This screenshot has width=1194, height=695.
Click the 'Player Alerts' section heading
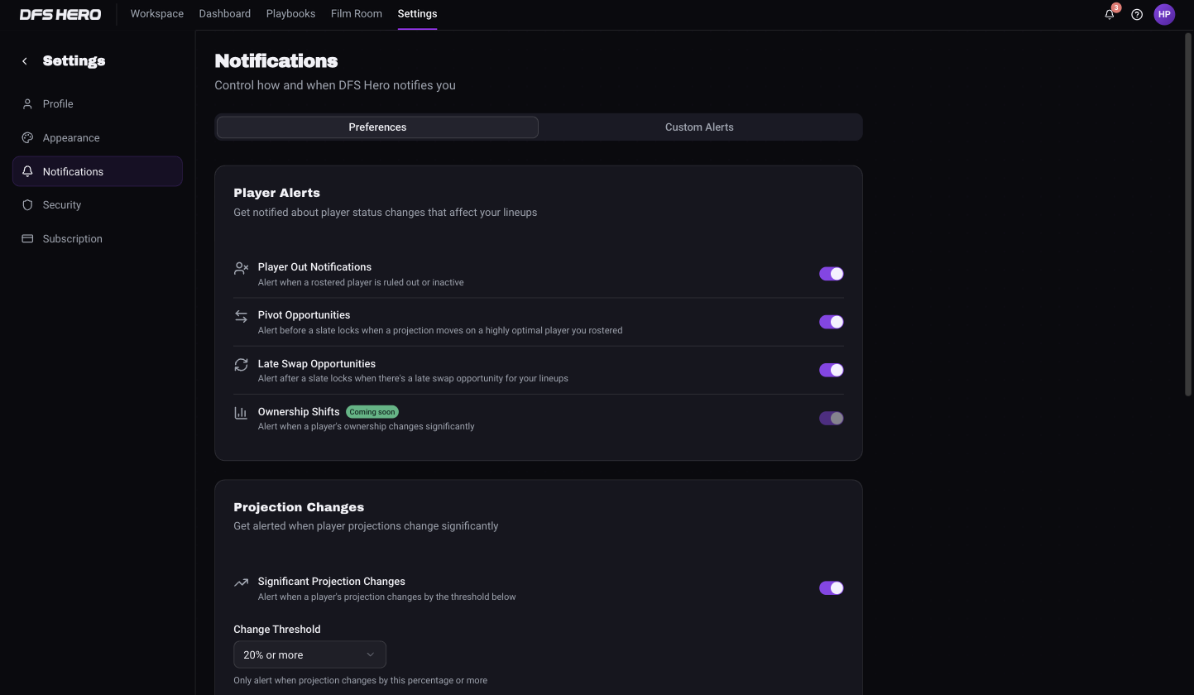pos(276,193)
